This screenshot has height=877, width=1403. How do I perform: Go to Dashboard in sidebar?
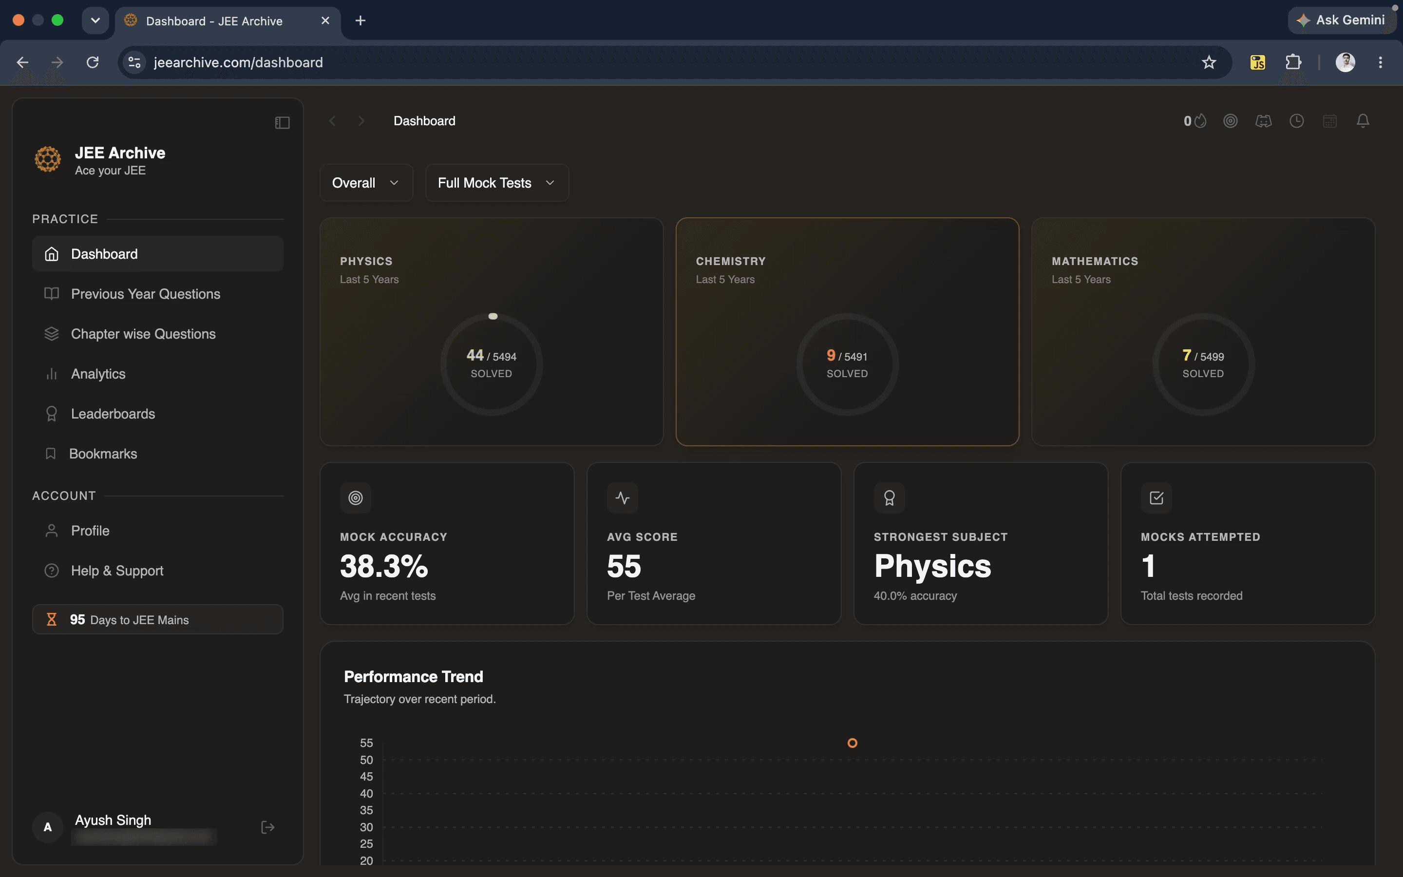[158, 254]
